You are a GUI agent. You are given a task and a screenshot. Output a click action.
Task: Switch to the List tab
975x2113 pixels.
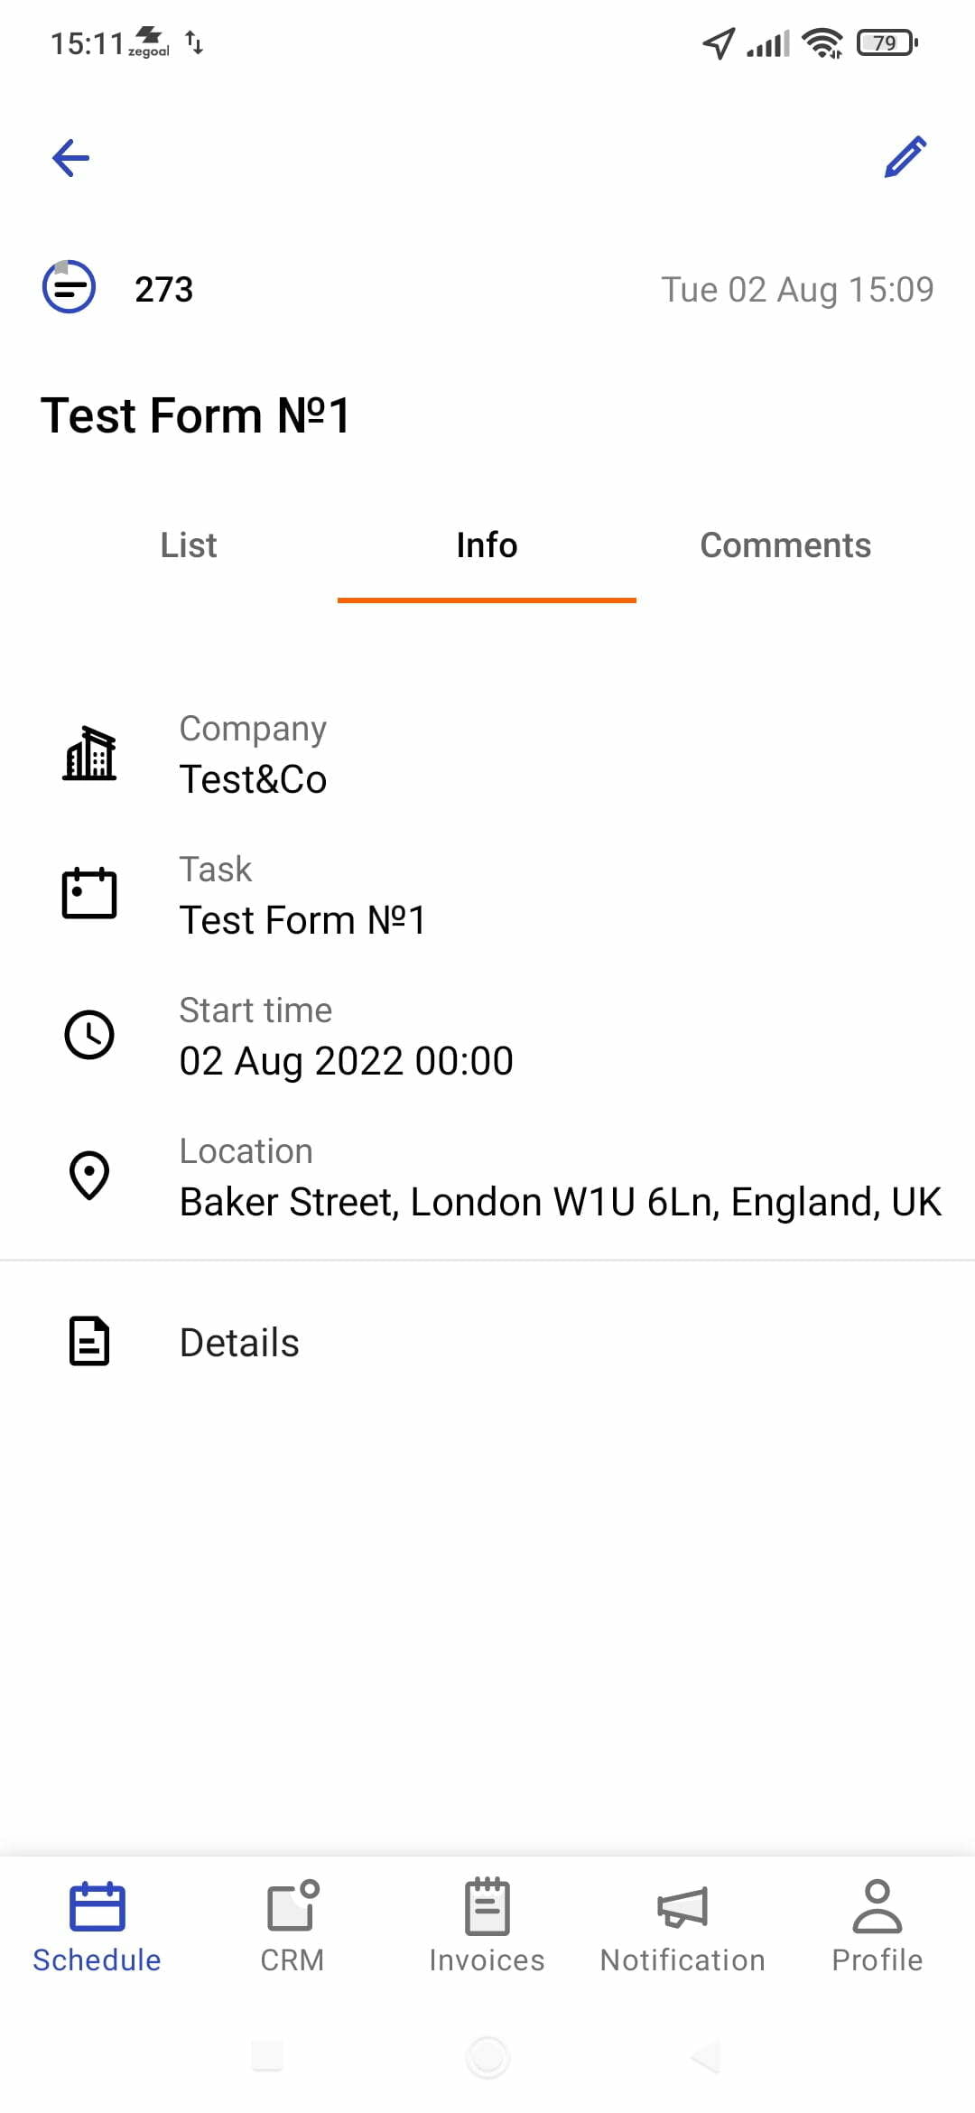click(x=189, y=545)
